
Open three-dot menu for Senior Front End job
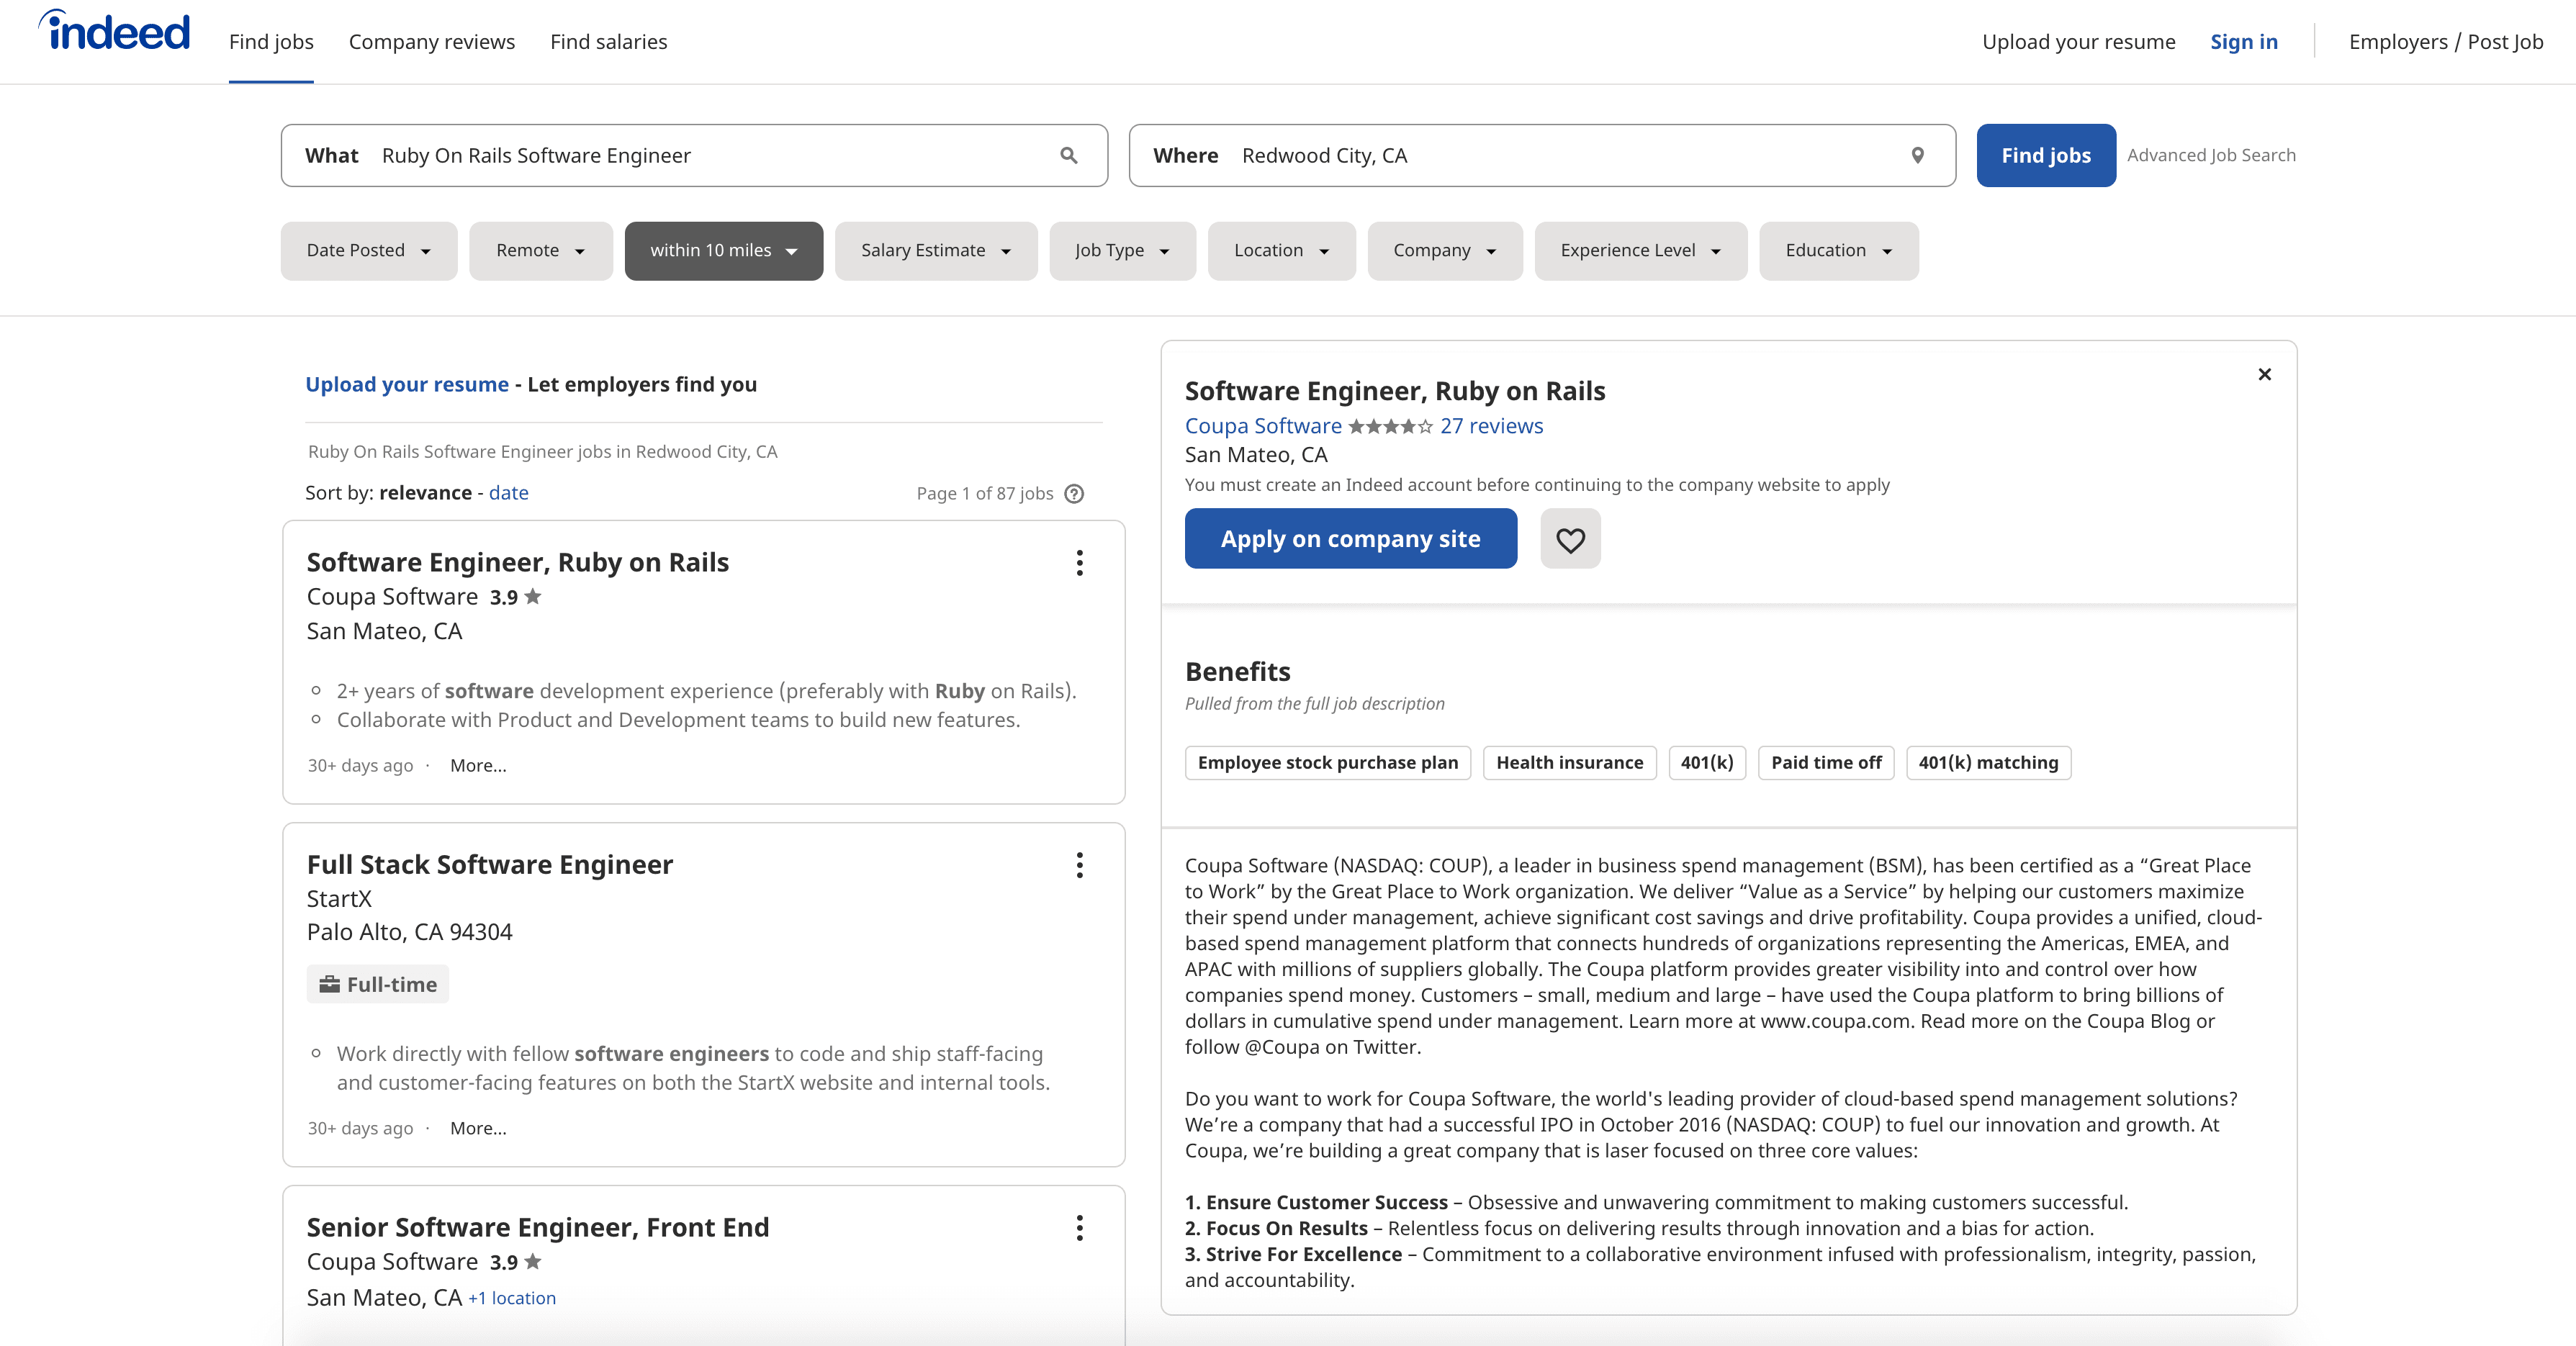1079,1228
